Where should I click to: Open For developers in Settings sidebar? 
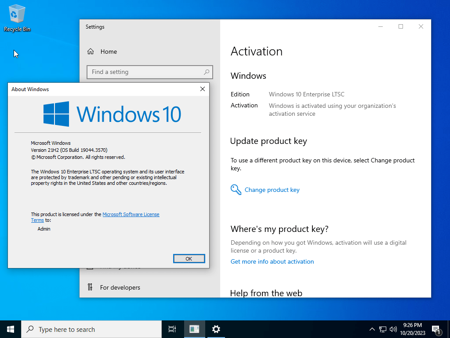pos(114,287)
